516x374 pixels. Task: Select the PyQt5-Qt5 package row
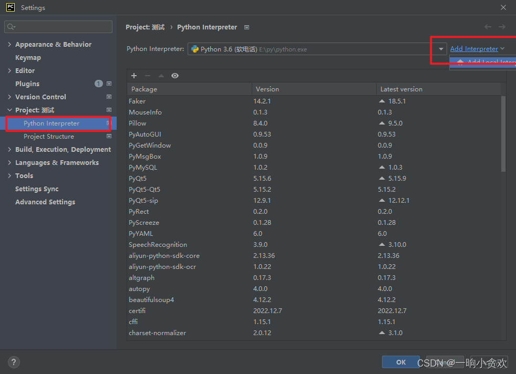[x=314, y=190]
